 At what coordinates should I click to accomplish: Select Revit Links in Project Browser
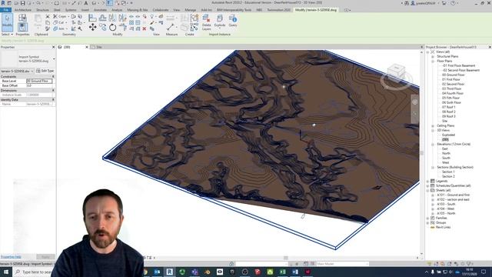[x=444, y=228]
